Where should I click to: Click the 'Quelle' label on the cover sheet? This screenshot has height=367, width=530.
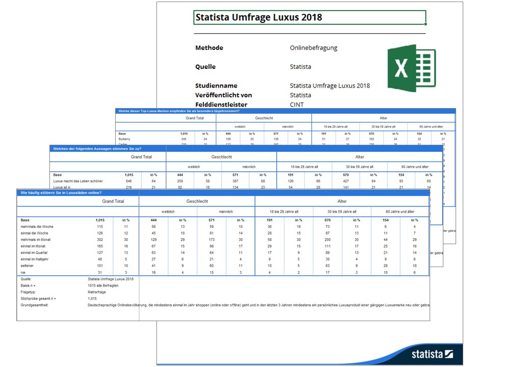[x=205, y=67]
